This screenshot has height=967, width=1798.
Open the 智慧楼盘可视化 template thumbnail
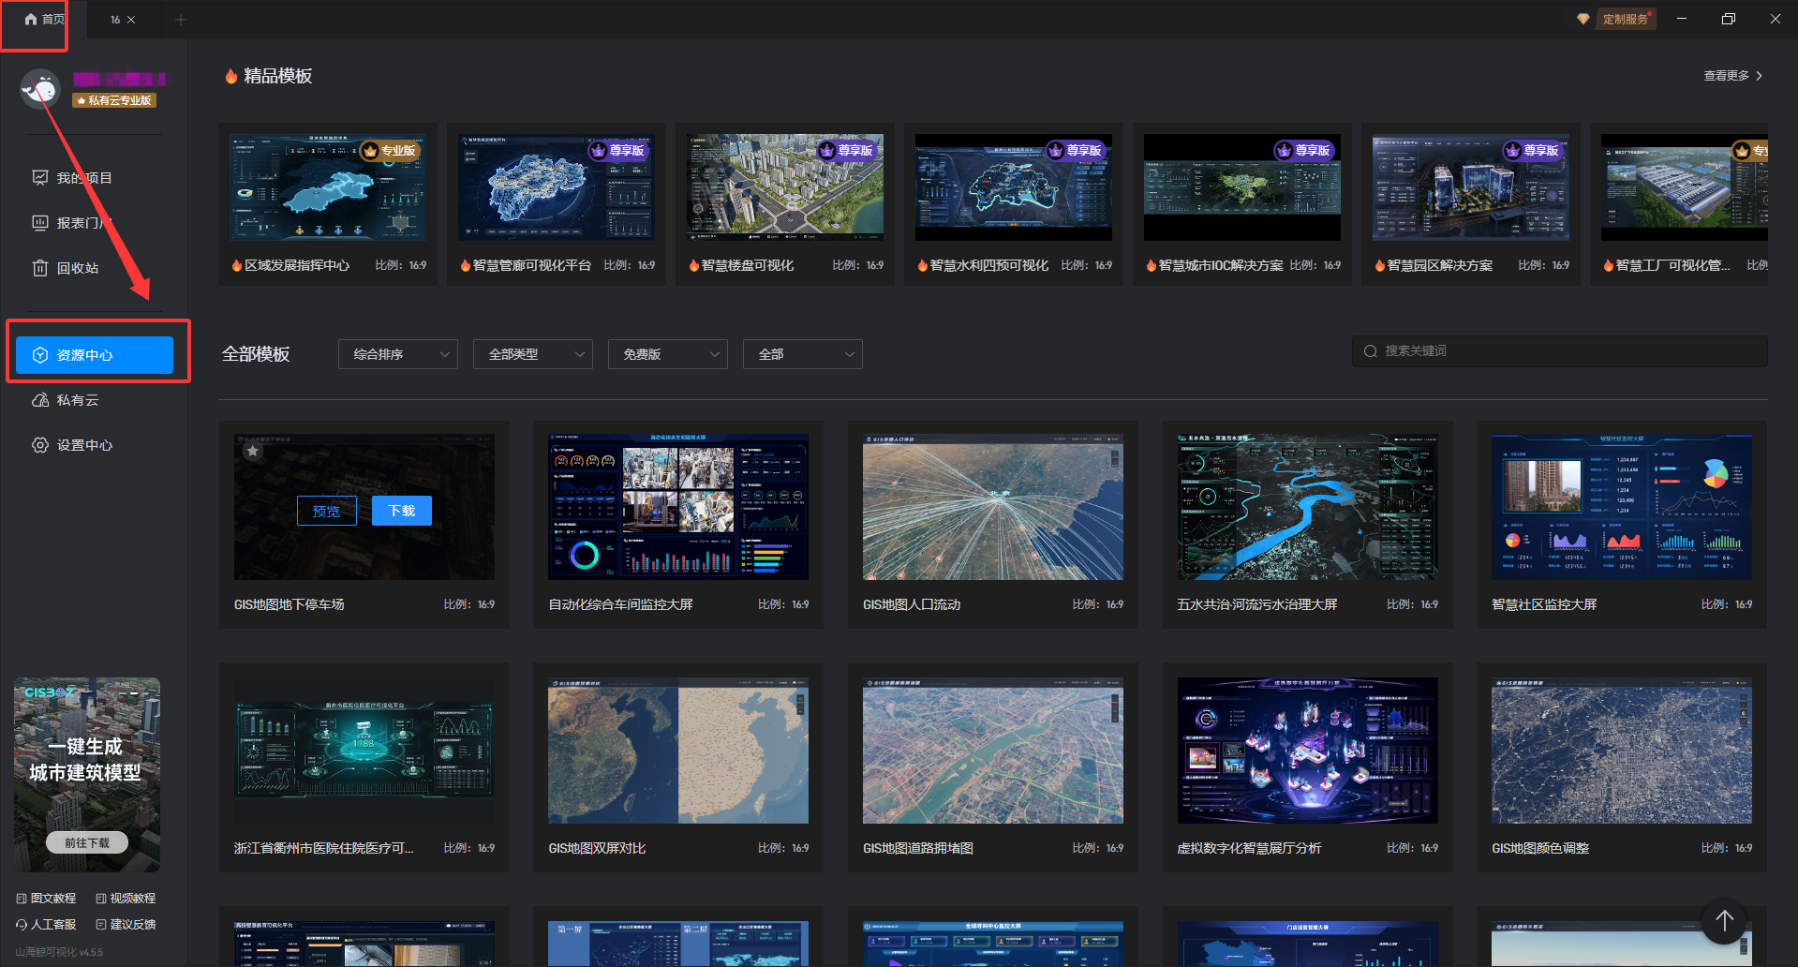coord(785,187)
